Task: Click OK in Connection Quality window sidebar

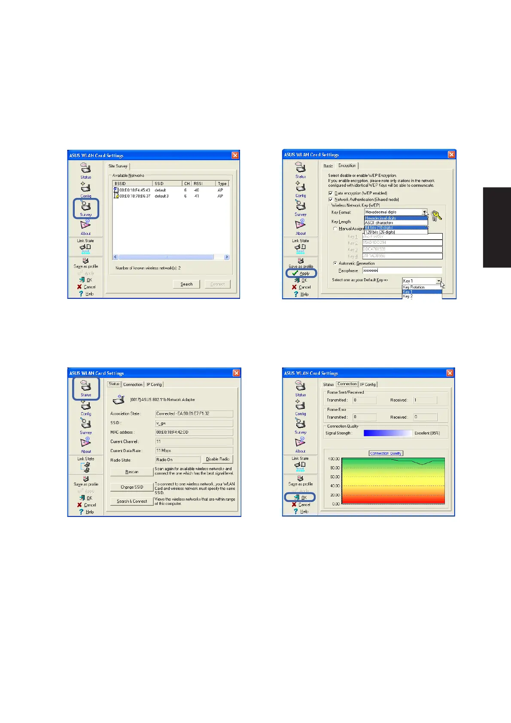Action: pyautogui.click(x=301, y=497)
